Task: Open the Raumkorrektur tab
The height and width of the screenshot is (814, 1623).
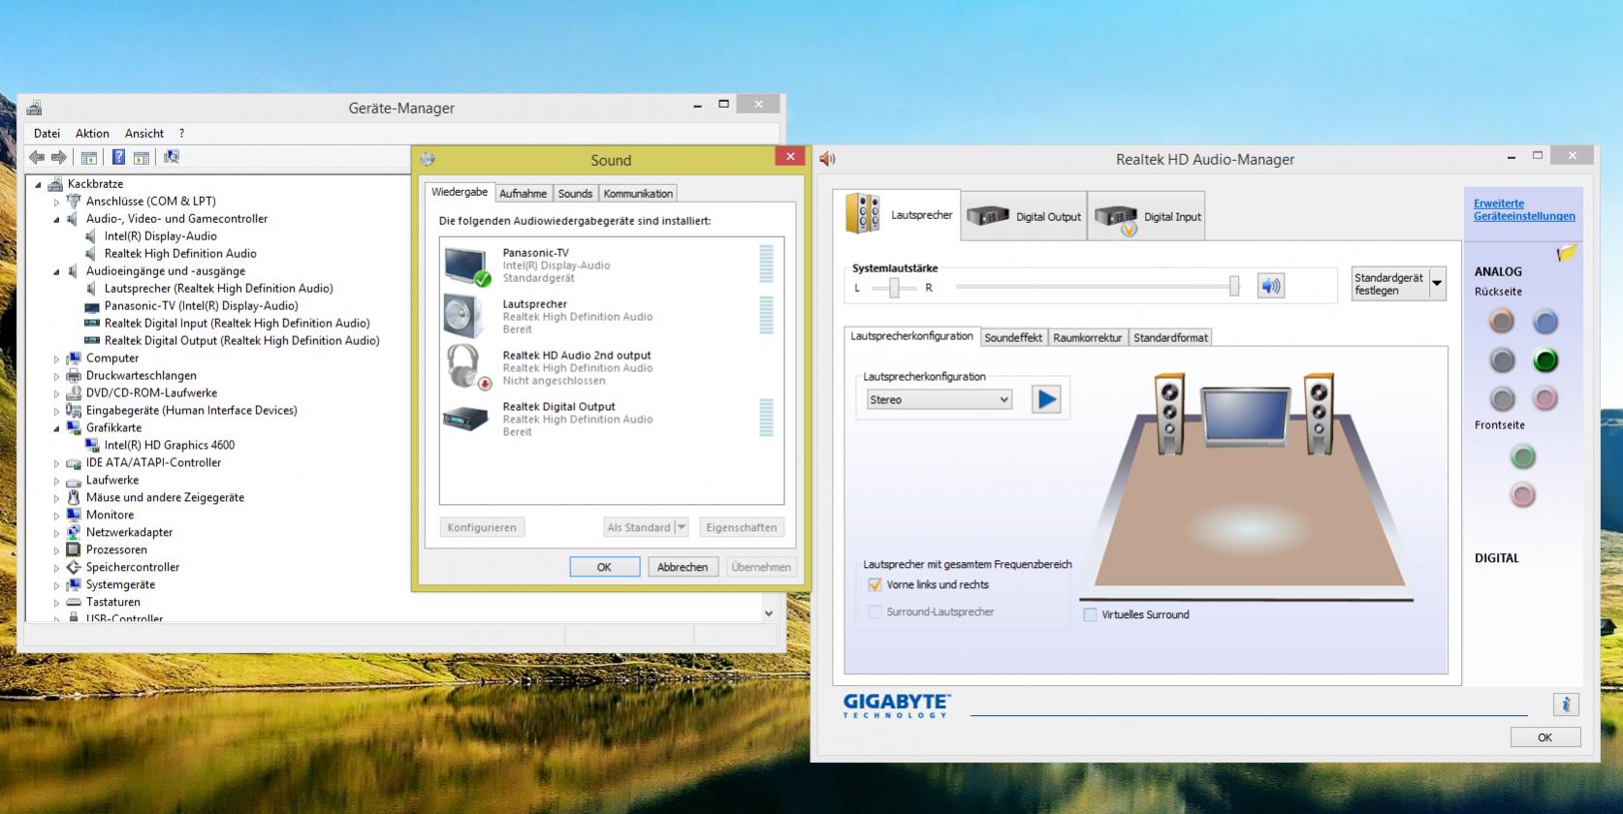Action: pyautogui.click(x=1088, y=337)
